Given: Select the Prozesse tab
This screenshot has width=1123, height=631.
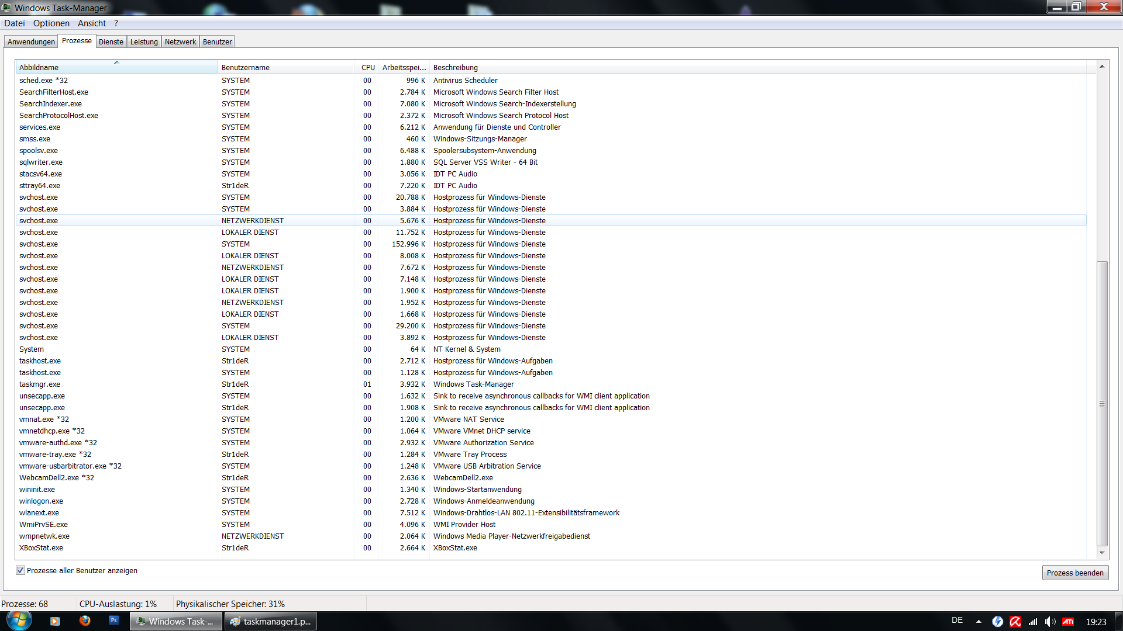Looking at the screenshot, I should pos(77,41).
